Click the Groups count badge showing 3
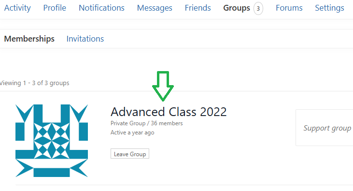Viewport: 353px width, 191px height. click(258, 9)
